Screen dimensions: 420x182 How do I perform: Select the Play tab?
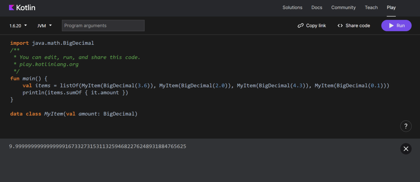[x=391, y=7]
